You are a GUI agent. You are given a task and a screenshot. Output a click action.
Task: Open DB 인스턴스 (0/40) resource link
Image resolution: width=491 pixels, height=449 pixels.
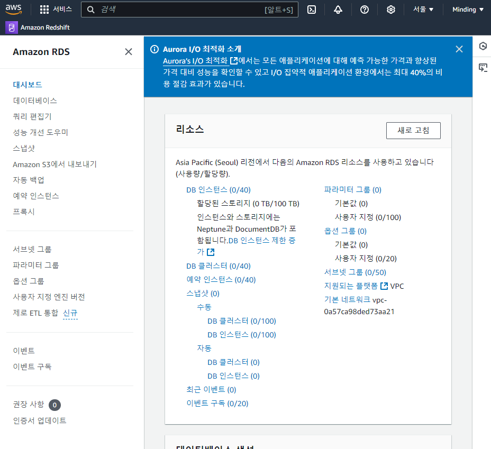coord(219,190)
